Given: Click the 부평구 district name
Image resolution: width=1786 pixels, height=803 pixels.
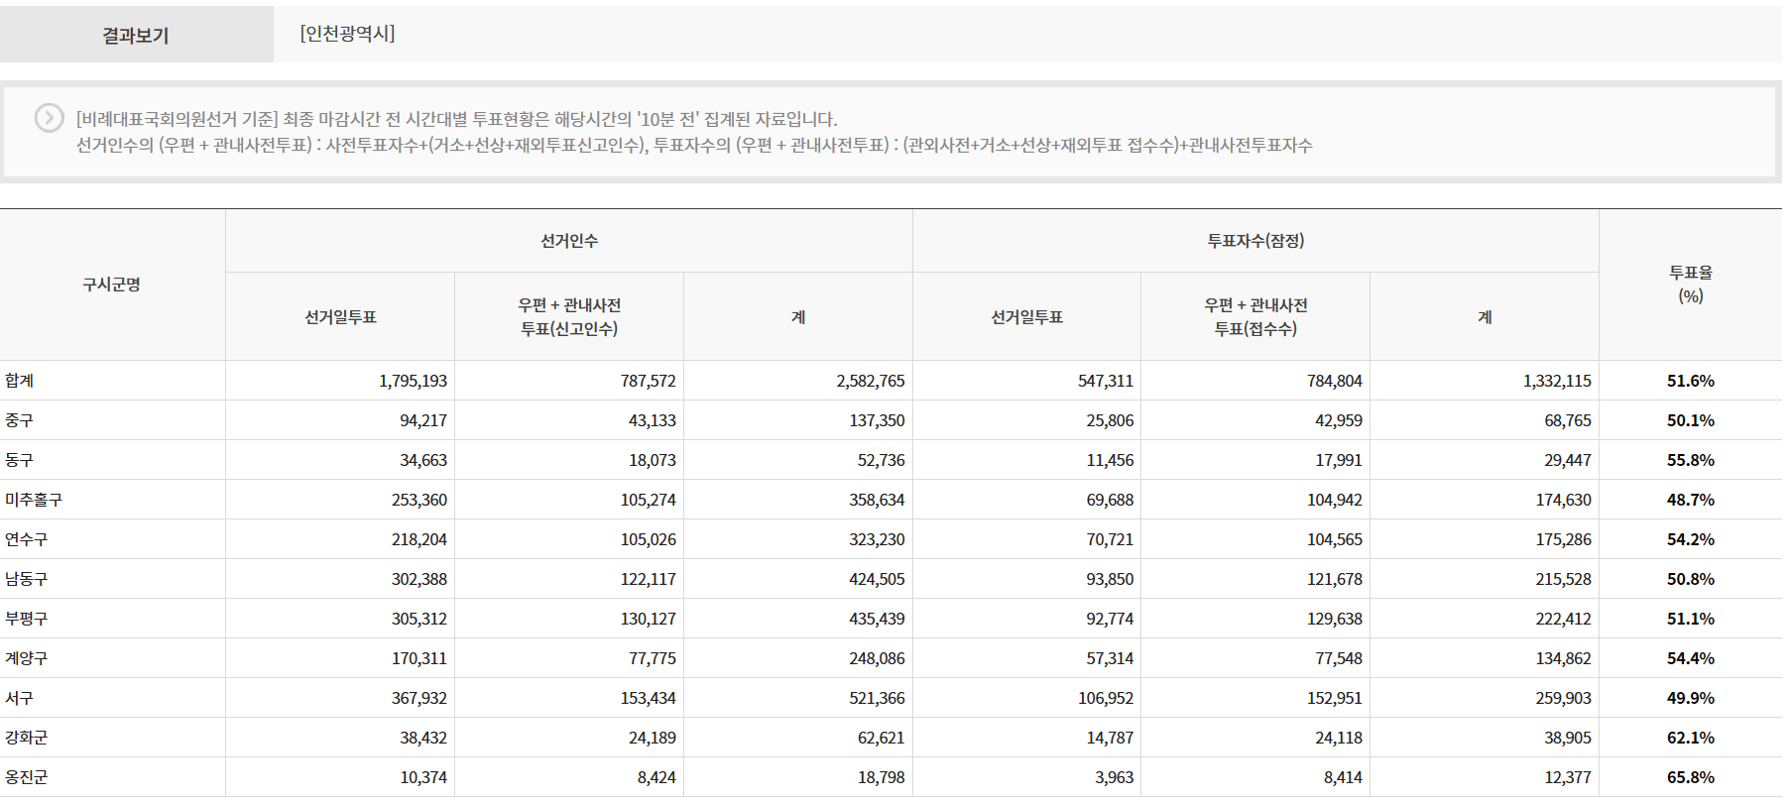Looking at the screenshot, I should [27, 619].
